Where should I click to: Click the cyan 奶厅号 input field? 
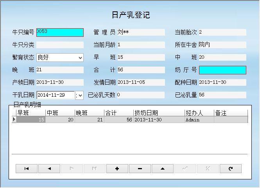pyautogui.click(x=222, y=70)
